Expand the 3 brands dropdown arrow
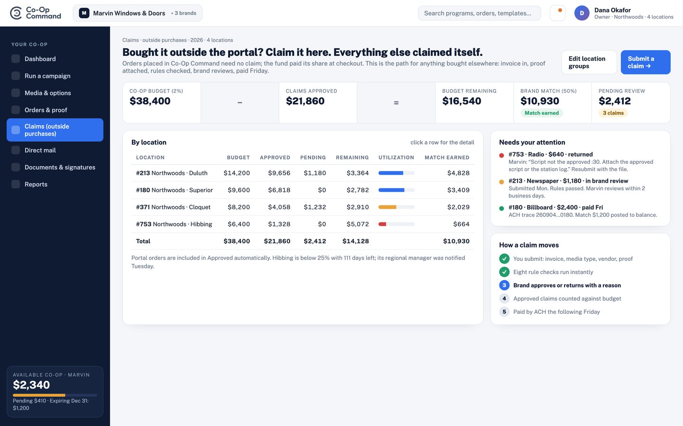 [x=172, y=13]
